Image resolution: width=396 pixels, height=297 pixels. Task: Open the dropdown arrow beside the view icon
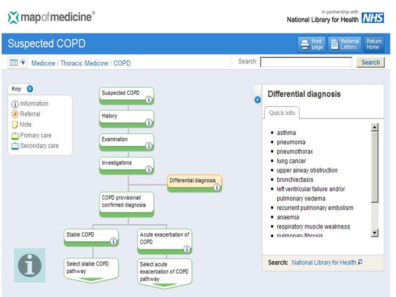click(x=23, y=62)
